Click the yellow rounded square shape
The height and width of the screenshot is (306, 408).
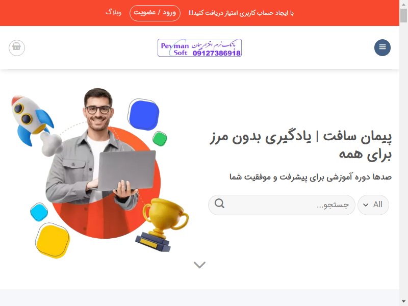[53, 241]
